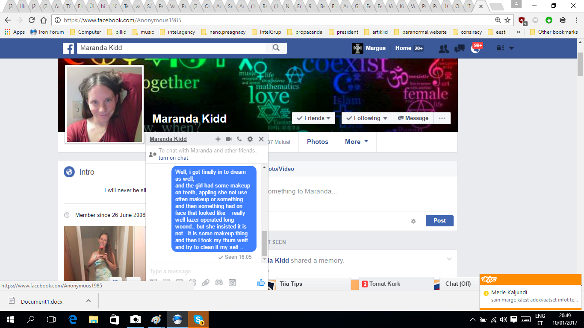This screenshot has width=584, height=328.
Task: Open Facebook account dropdown arrow
Action: point(511,48)
